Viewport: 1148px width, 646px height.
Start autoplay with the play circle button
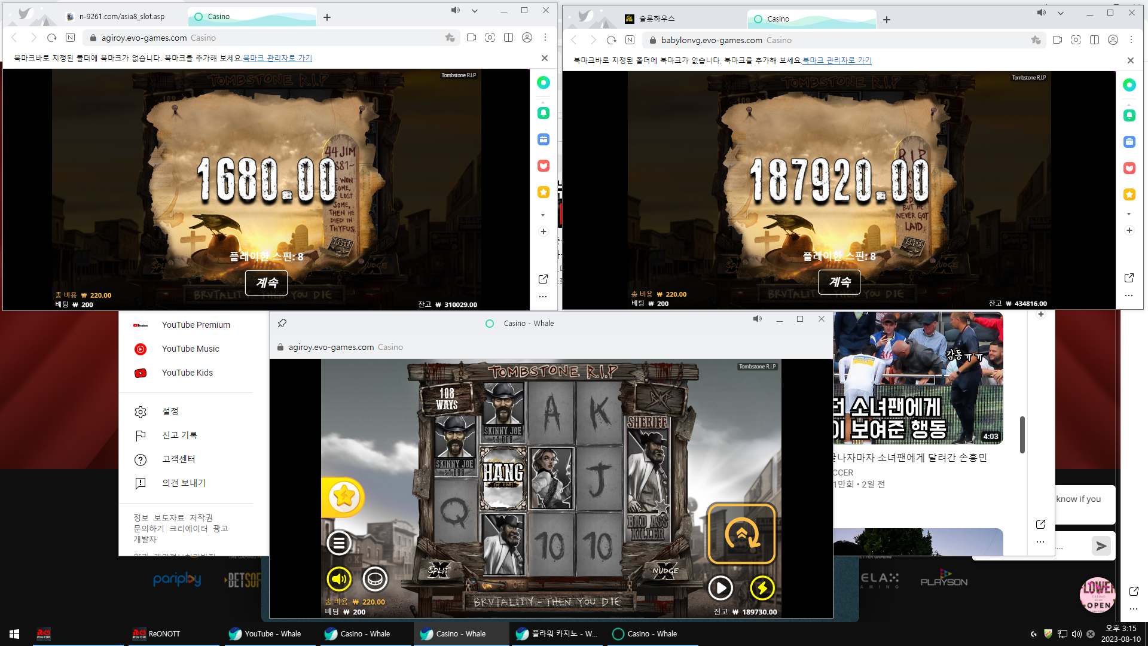(x=720, y=588)
